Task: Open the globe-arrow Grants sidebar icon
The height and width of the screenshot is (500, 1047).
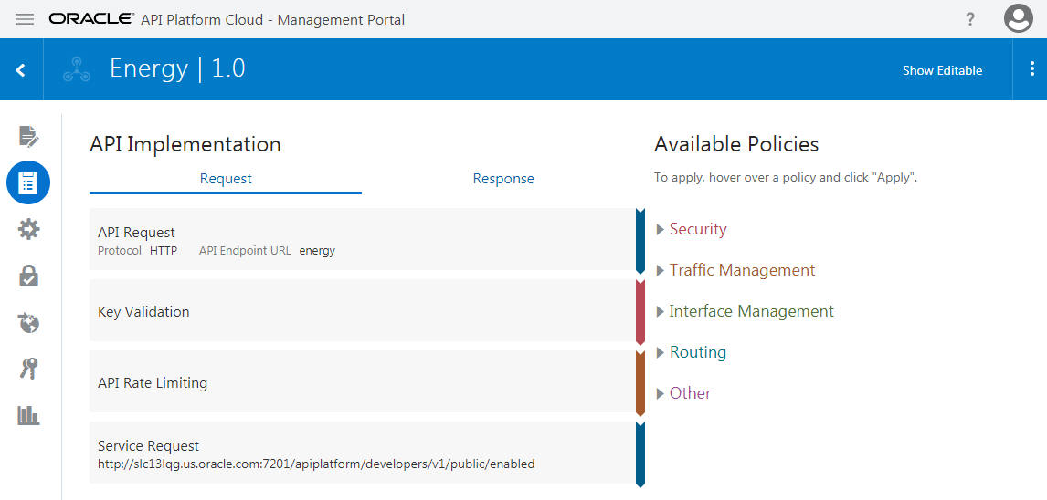Action: (28, 323)
